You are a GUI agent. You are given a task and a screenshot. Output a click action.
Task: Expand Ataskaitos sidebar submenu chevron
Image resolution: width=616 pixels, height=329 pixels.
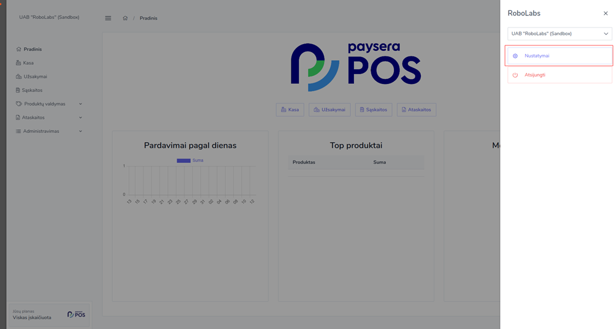80,118
